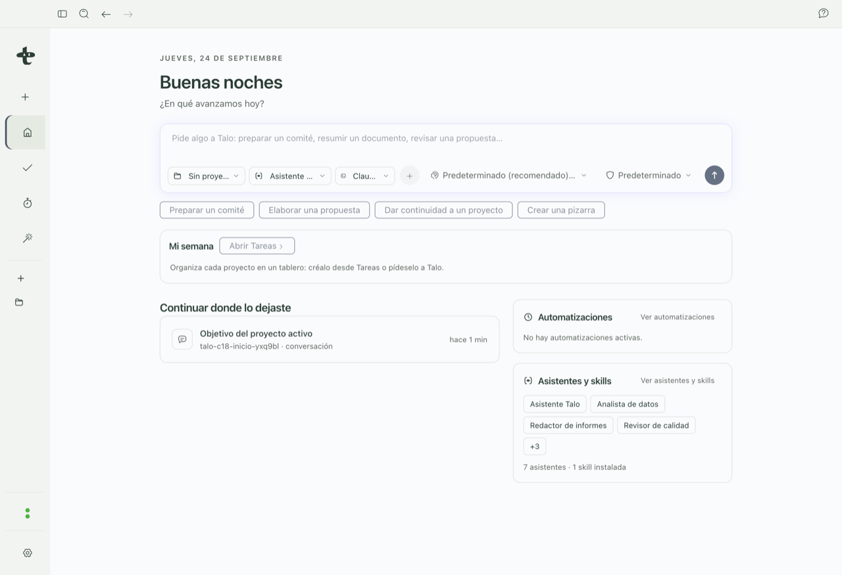842x575 pixels.
Task: Open settings gear icon
Action: point(27,553)
